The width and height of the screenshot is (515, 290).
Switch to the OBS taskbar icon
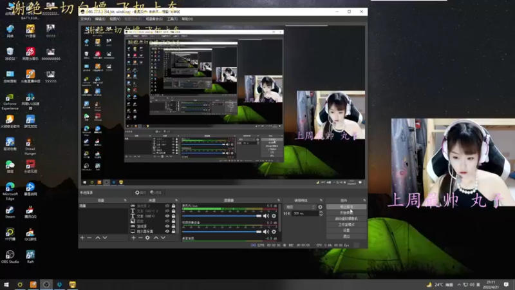pos(46,284)
